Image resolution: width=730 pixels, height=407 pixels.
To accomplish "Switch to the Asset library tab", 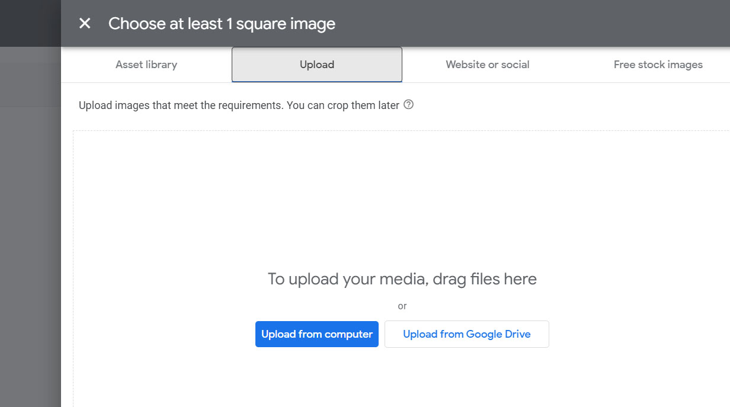I will coord(146,65).
